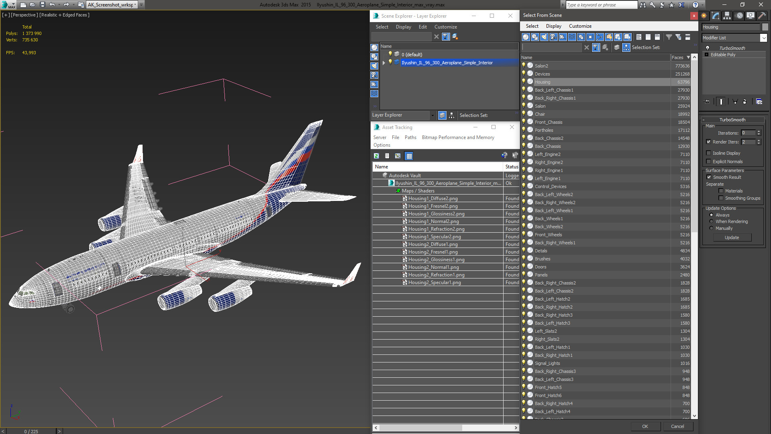This screenshot has height=434, width=771.
Task: Enable Isoline Display checkbox
Action: point(708,153)
